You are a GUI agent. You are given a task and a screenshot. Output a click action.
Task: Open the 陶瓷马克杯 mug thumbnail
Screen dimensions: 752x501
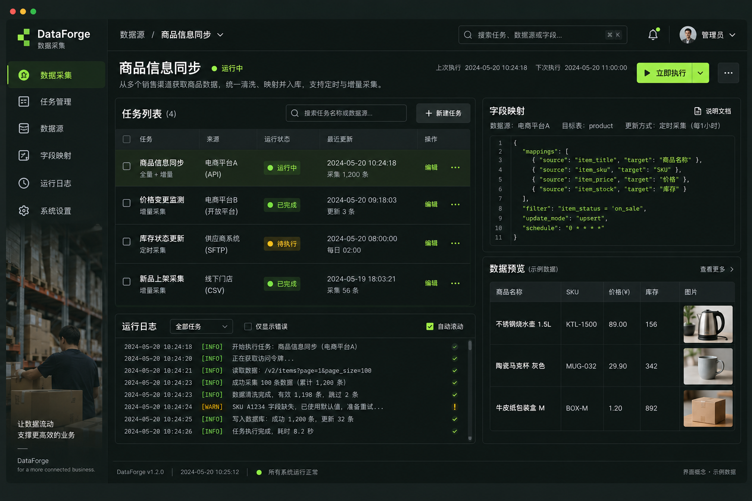point(708,366)
